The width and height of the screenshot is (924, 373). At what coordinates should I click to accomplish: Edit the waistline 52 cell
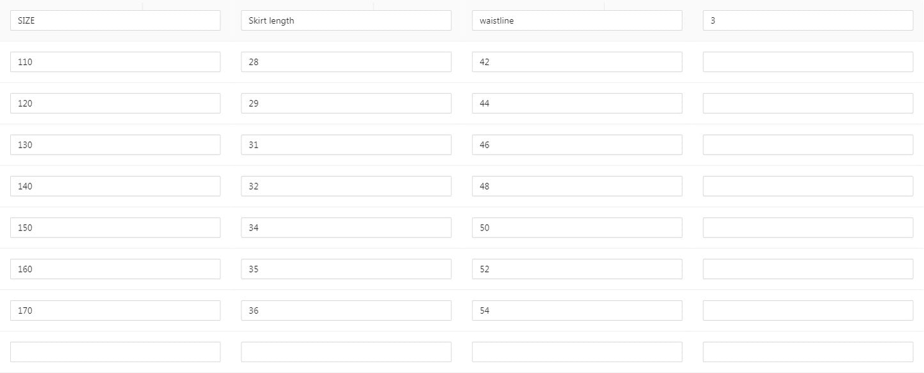[577, 269]
